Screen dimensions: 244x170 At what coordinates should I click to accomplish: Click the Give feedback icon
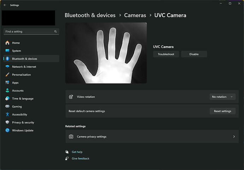67,158
